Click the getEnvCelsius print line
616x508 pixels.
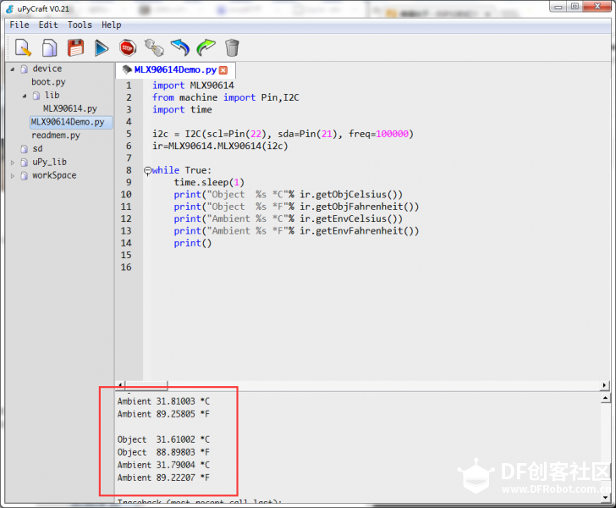click(289, 218)
